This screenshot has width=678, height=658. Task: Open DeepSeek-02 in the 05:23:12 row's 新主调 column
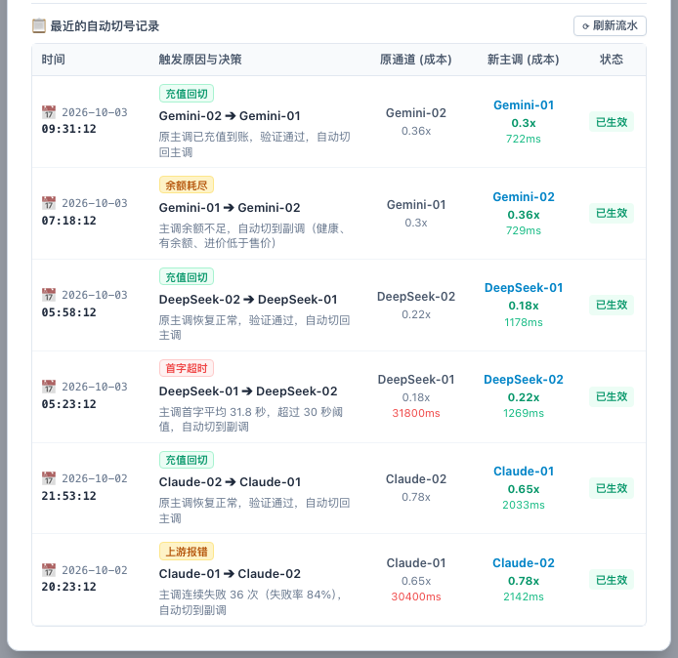[x=524, y=380]
